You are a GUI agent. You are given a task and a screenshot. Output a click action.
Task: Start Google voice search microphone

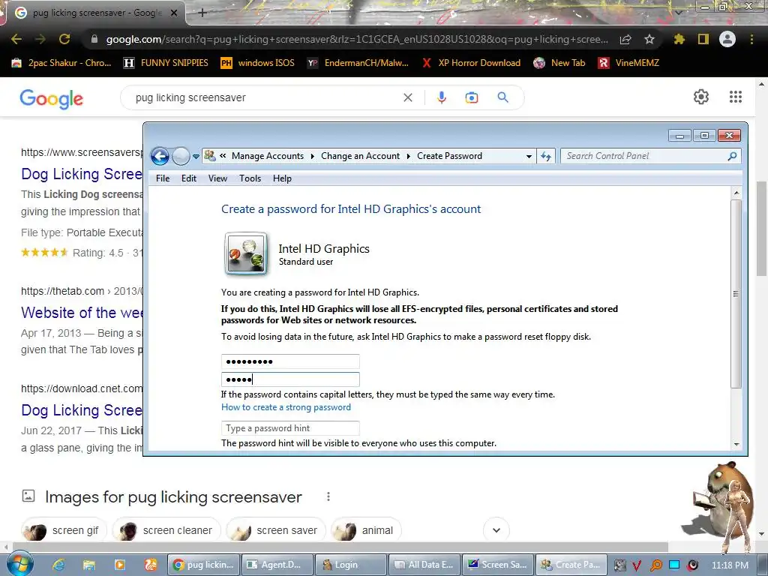[x=441, y=97]
